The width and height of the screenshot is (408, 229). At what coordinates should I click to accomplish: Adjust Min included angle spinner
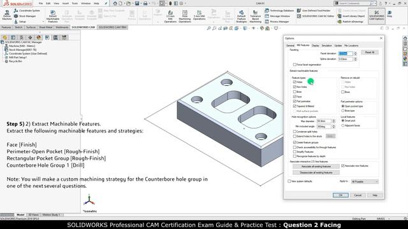pos(333,127)
